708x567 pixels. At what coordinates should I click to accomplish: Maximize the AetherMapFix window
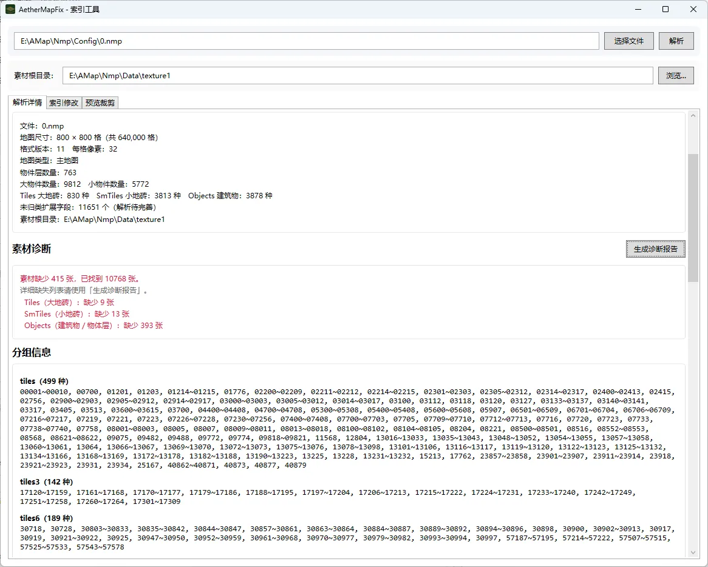coord(665,9)
